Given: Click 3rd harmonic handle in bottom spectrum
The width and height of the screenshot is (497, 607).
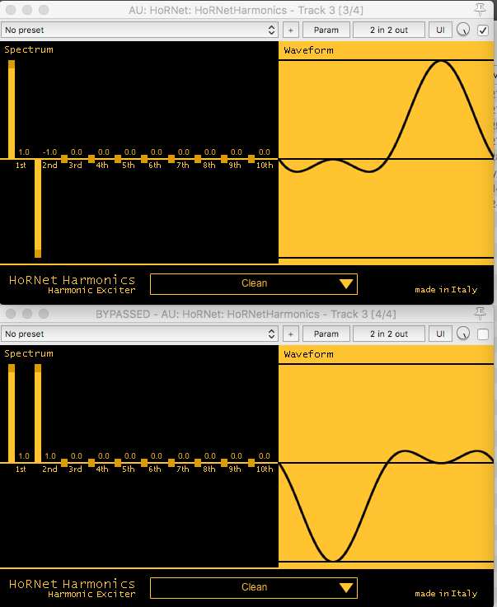Looking at the screenshot, I should (64, 463).
